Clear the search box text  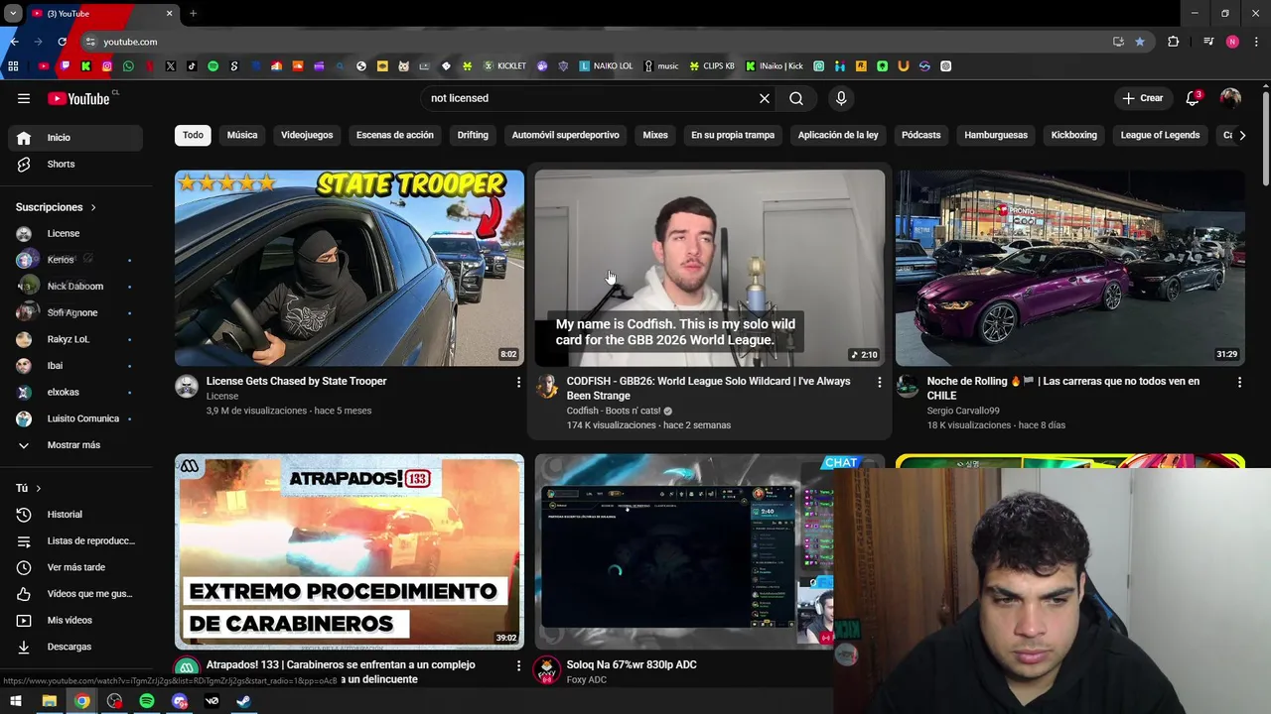[x=765, y=98]
